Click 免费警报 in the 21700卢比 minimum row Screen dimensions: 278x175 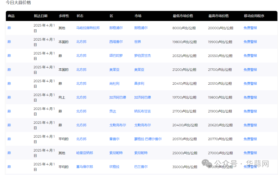pos(250,111)
